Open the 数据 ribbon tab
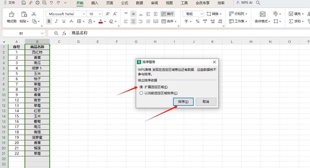 tap(139, 3)
